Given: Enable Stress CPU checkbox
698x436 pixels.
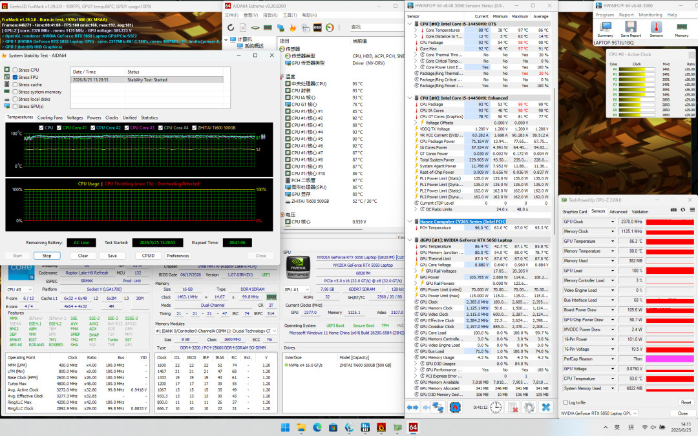Looking at the screenshot, I should click(x=15, y=70).
